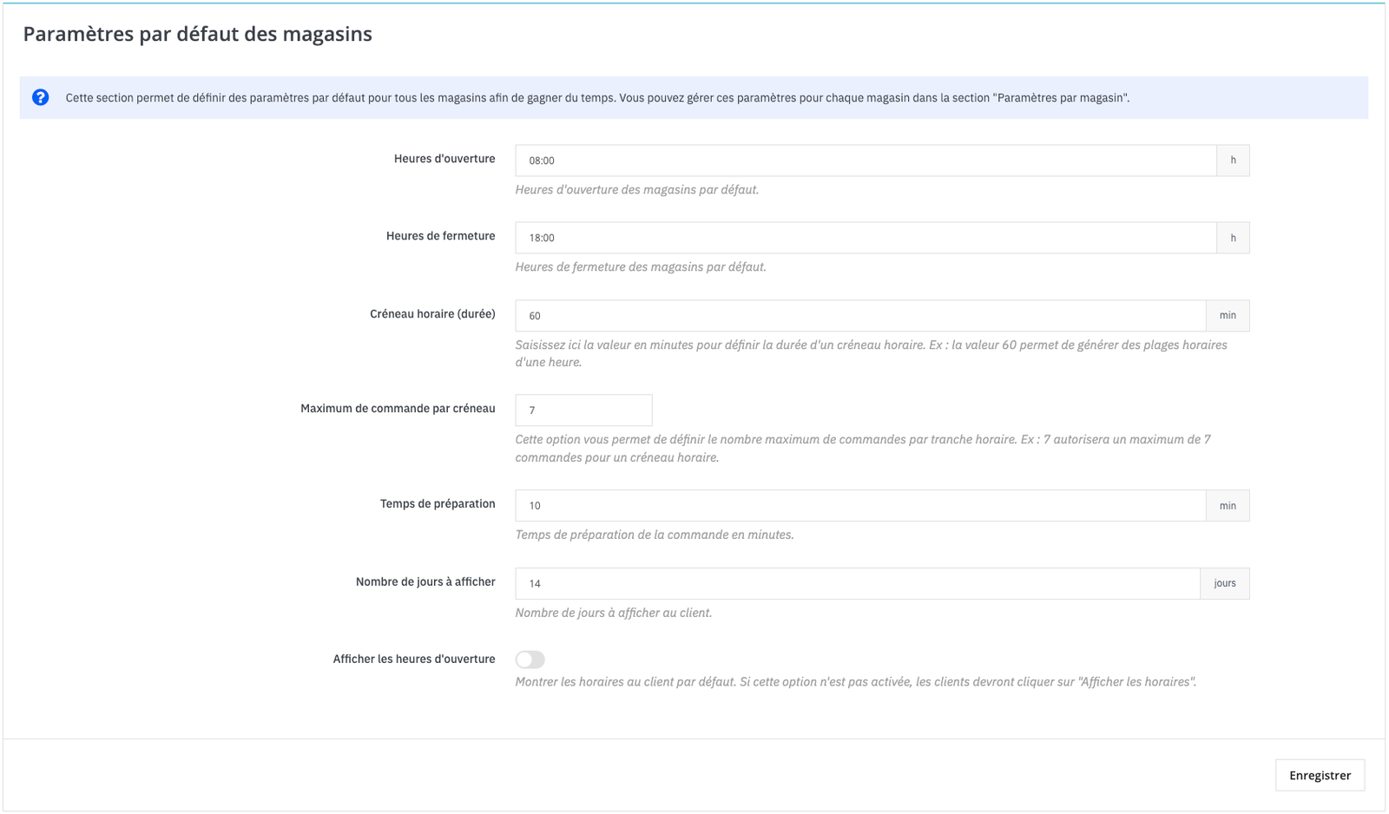Click the 'Paramètres par défaut des magasins' heading
This screenshot has width=1389, height=814.
click(x=197, y=34)
